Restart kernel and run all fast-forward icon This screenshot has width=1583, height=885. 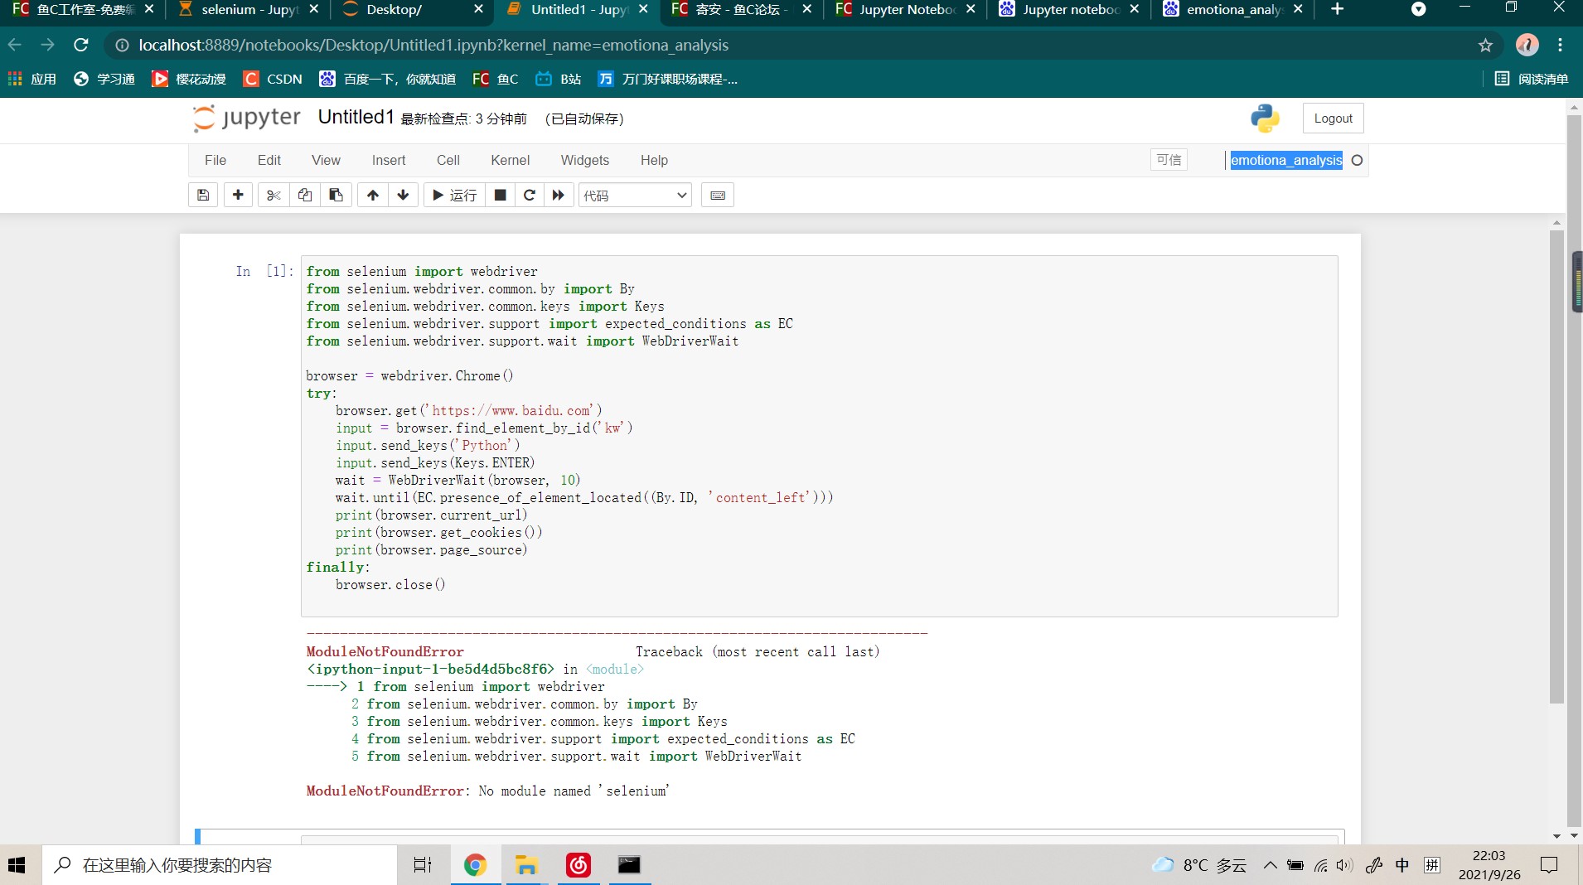tap(559, 196)
